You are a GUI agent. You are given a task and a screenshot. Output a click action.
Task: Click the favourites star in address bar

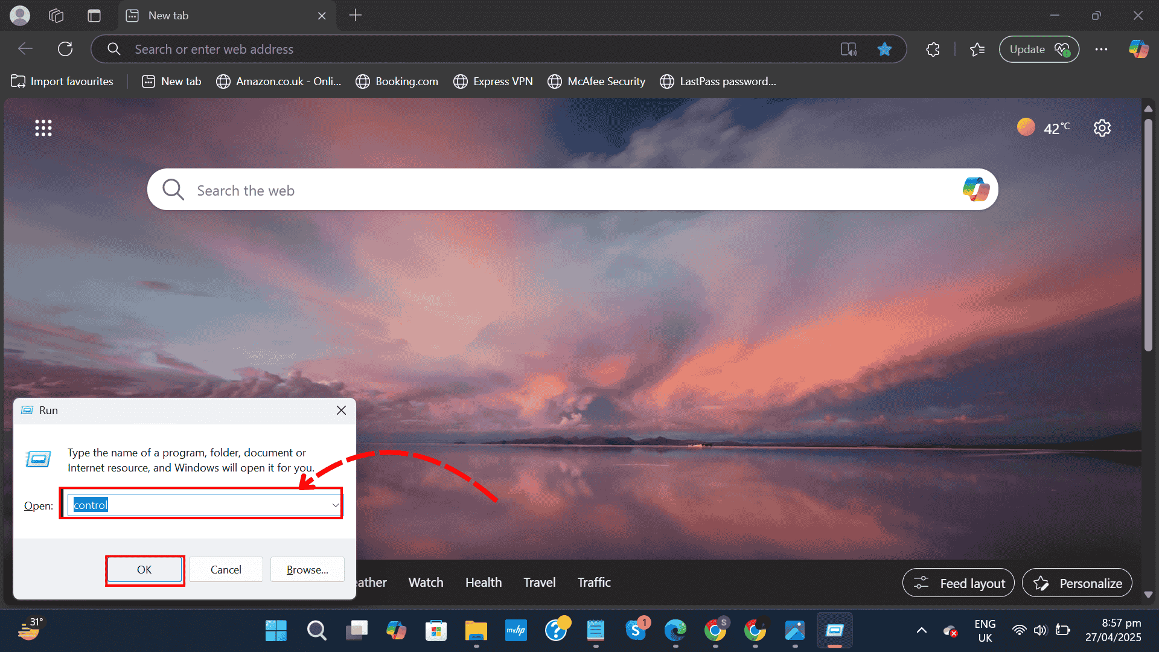884,50
